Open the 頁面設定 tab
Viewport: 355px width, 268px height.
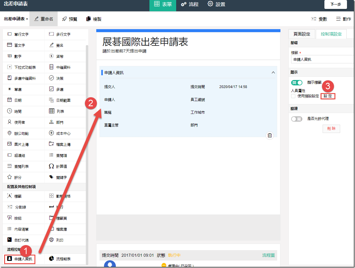[302, 34]
